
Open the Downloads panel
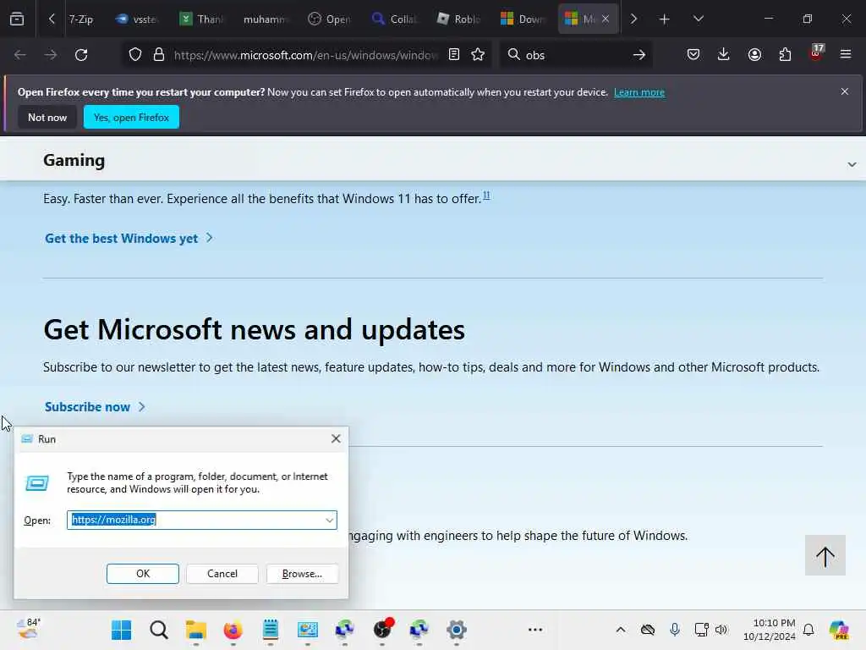coord(724,55)
